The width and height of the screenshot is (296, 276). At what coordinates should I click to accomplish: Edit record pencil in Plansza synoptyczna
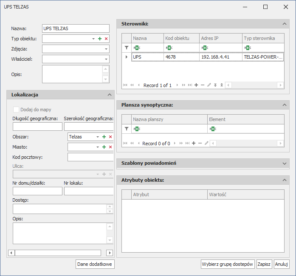click(206, 143)
